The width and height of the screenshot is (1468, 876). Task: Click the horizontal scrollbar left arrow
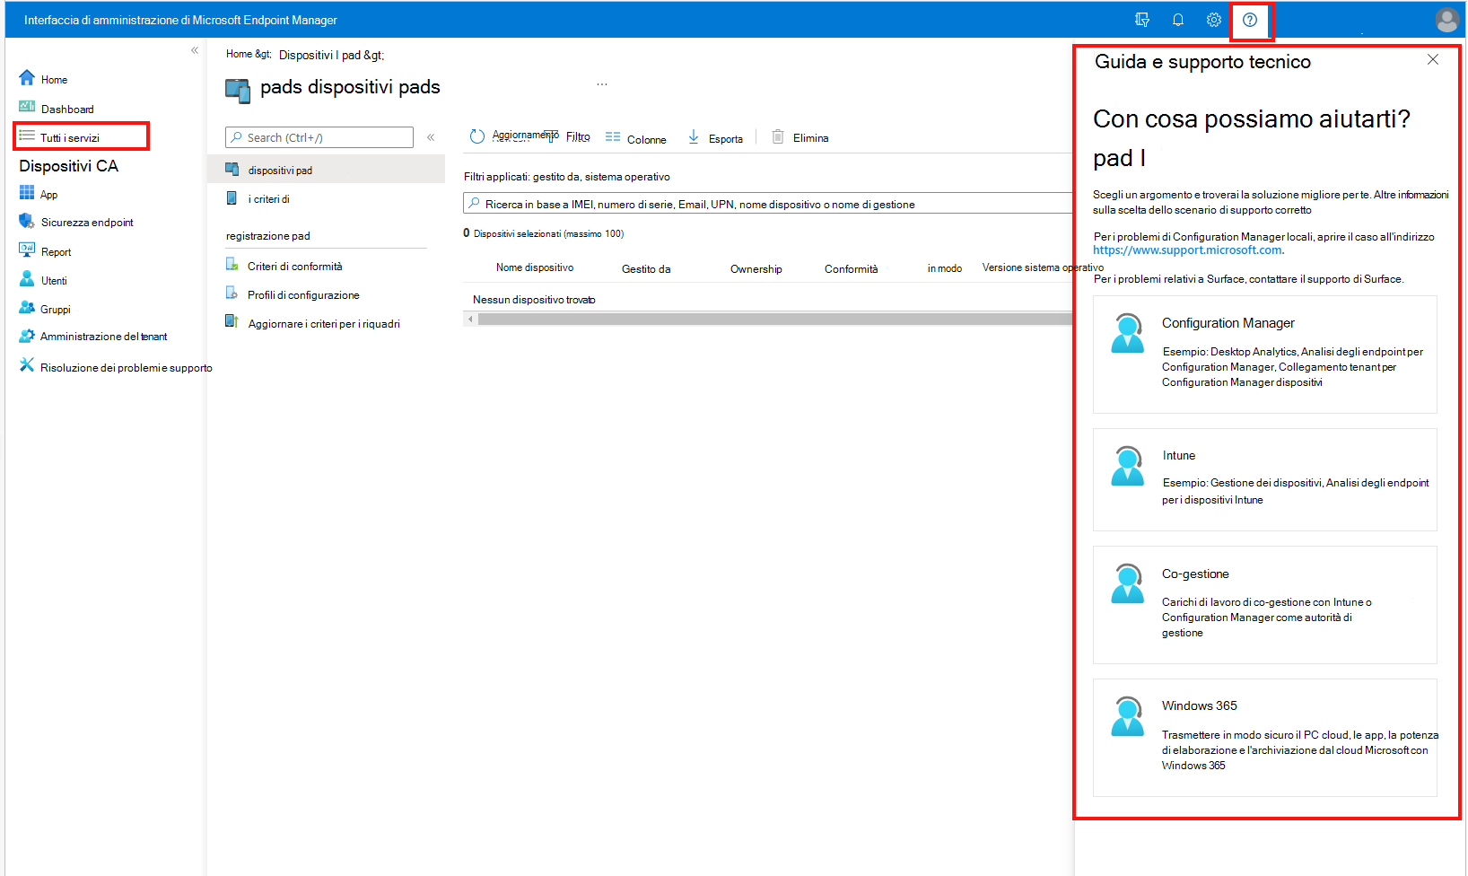(470, 319)
